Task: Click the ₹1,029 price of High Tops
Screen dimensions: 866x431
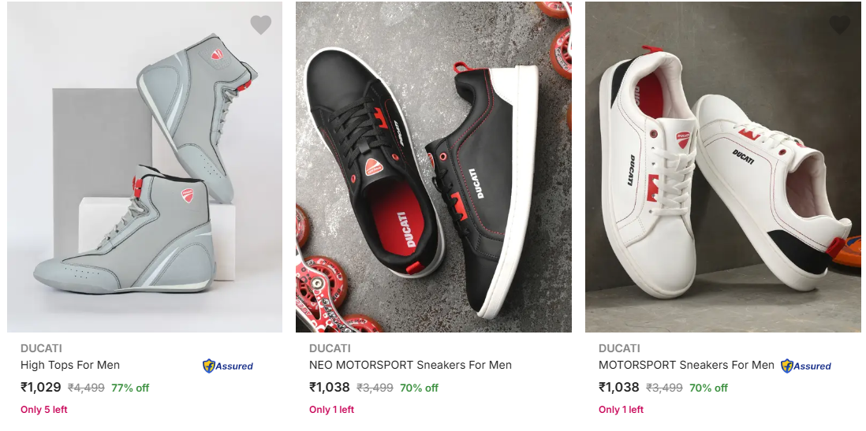Action: (41, 387)
